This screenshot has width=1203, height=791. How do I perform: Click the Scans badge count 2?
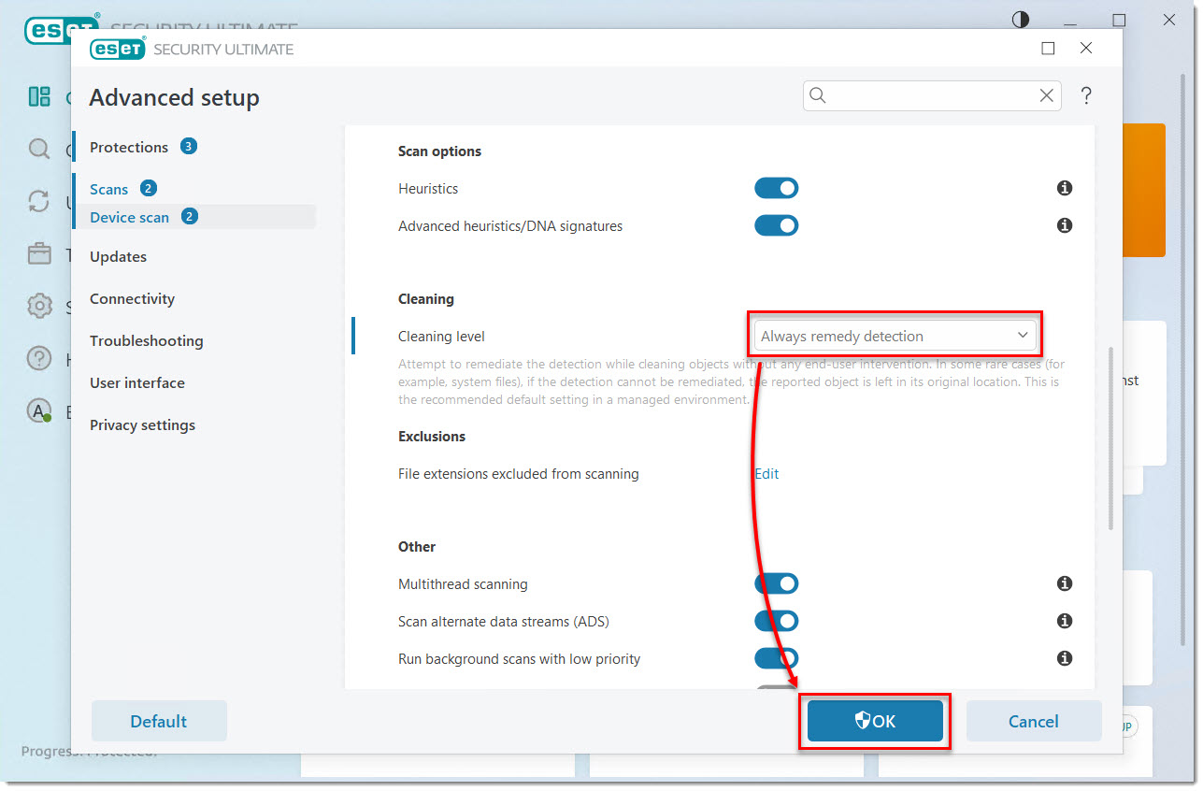coord(149,188)
